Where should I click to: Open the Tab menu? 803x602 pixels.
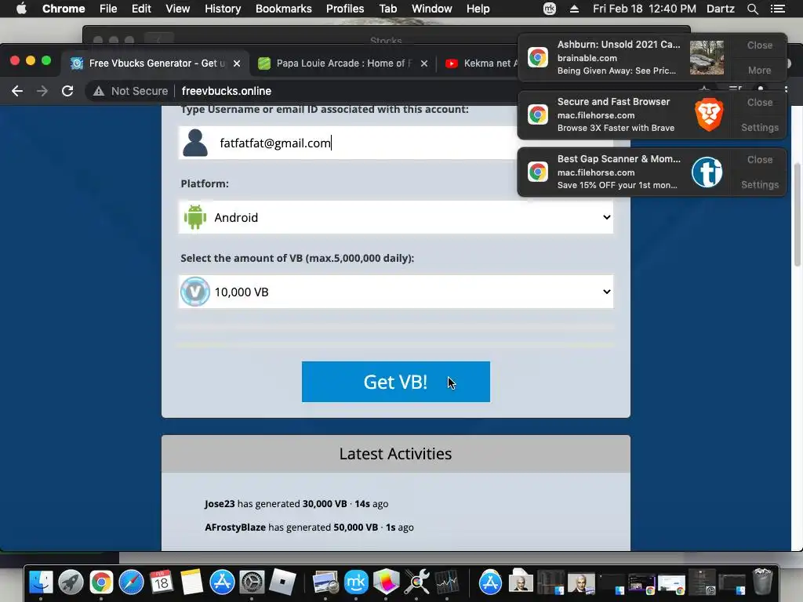point(387,9)
